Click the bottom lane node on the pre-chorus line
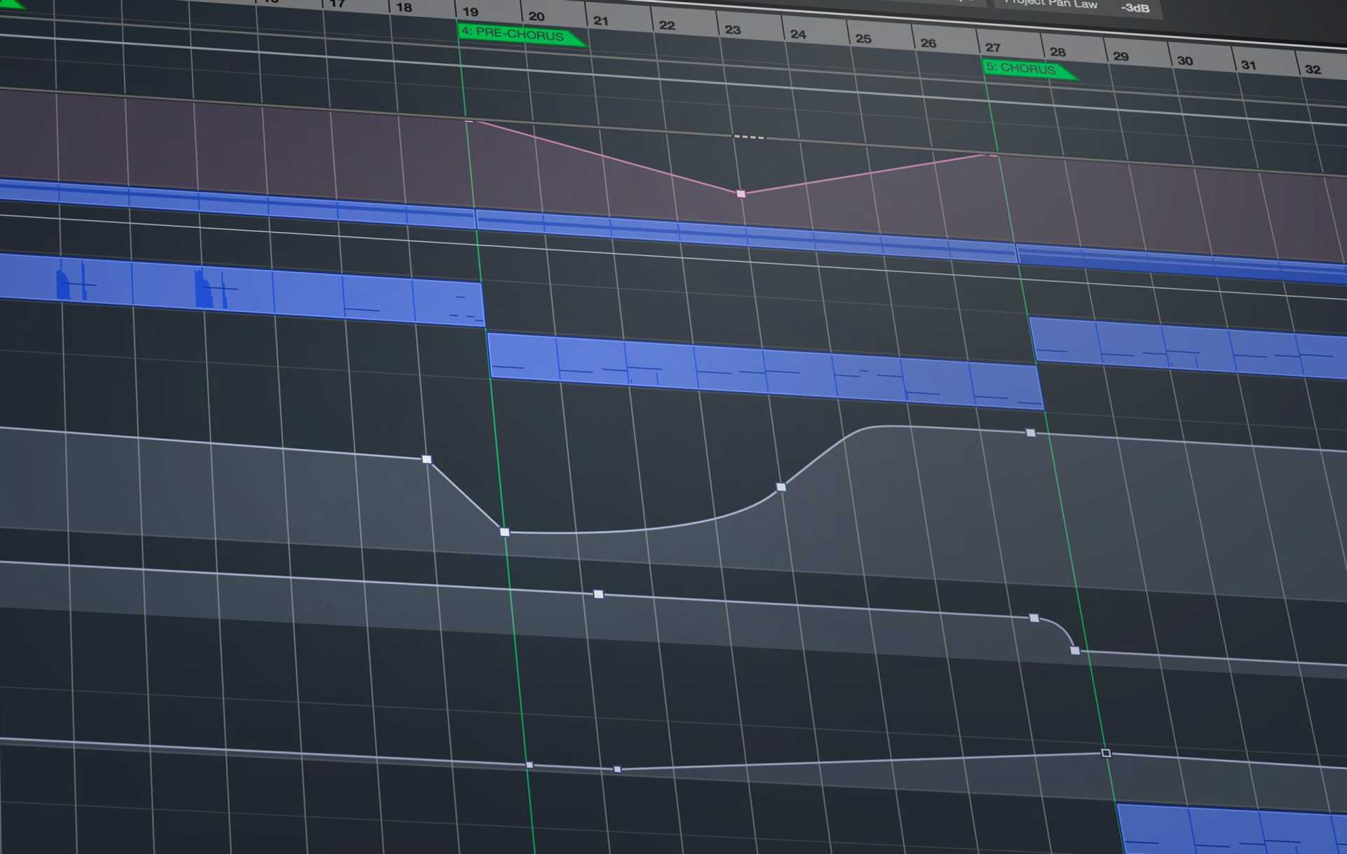 (529, 765)
